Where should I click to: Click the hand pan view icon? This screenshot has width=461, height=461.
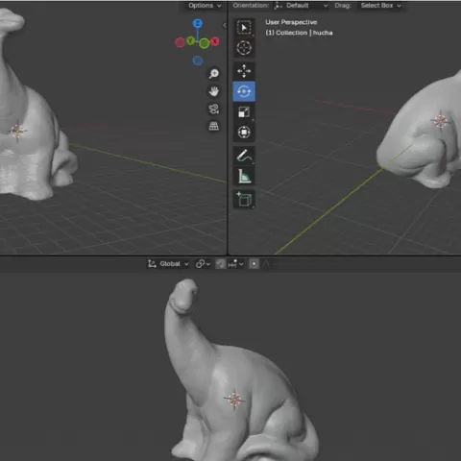point(214,91)
